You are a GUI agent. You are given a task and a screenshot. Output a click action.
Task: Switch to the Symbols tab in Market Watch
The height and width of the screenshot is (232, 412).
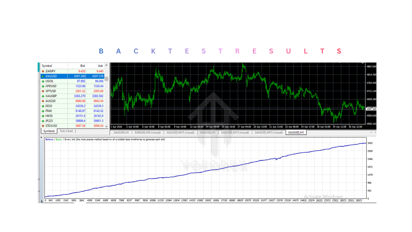click(x=49, y=131)
